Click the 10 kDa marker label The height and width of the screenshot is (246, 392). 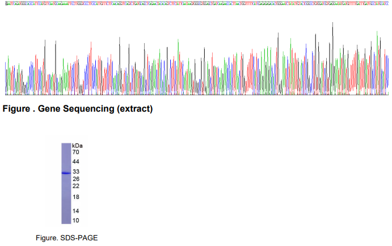coord(76,220)
